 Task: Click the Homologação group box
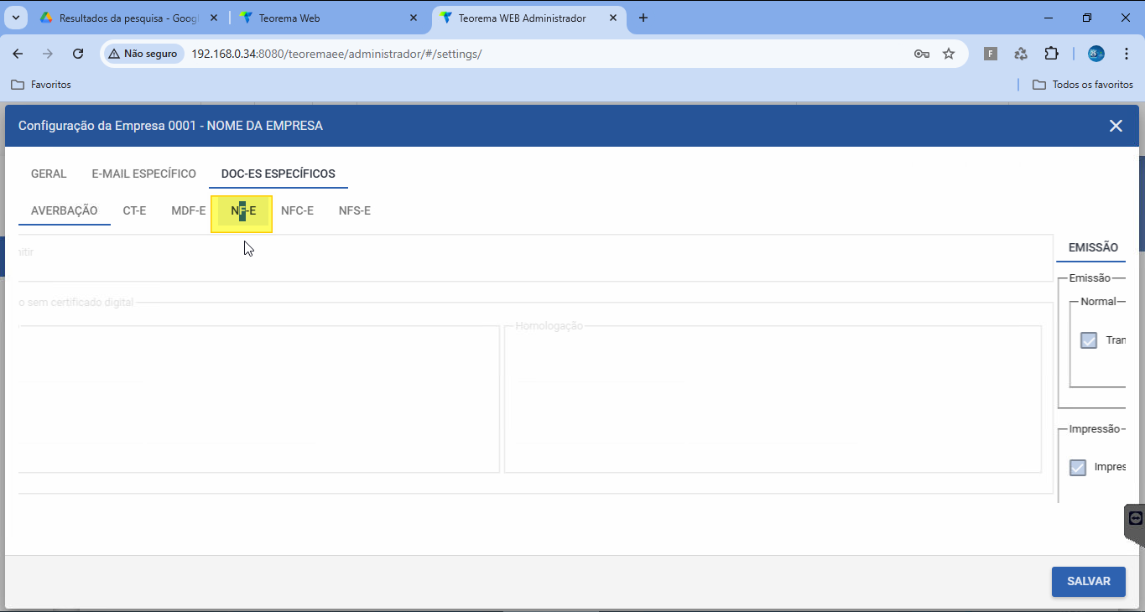tap(773, 399)
